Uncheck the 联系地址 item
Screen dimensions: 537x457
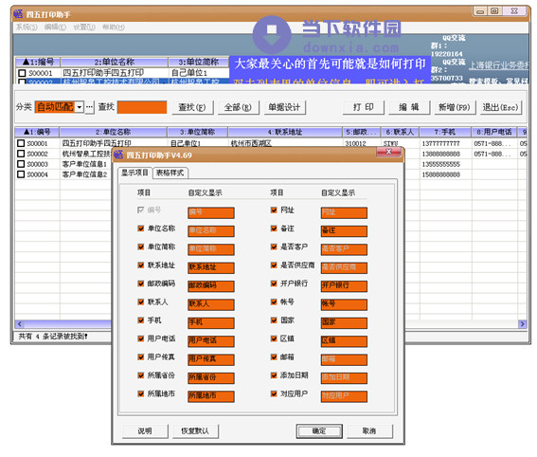coord(141,265)
